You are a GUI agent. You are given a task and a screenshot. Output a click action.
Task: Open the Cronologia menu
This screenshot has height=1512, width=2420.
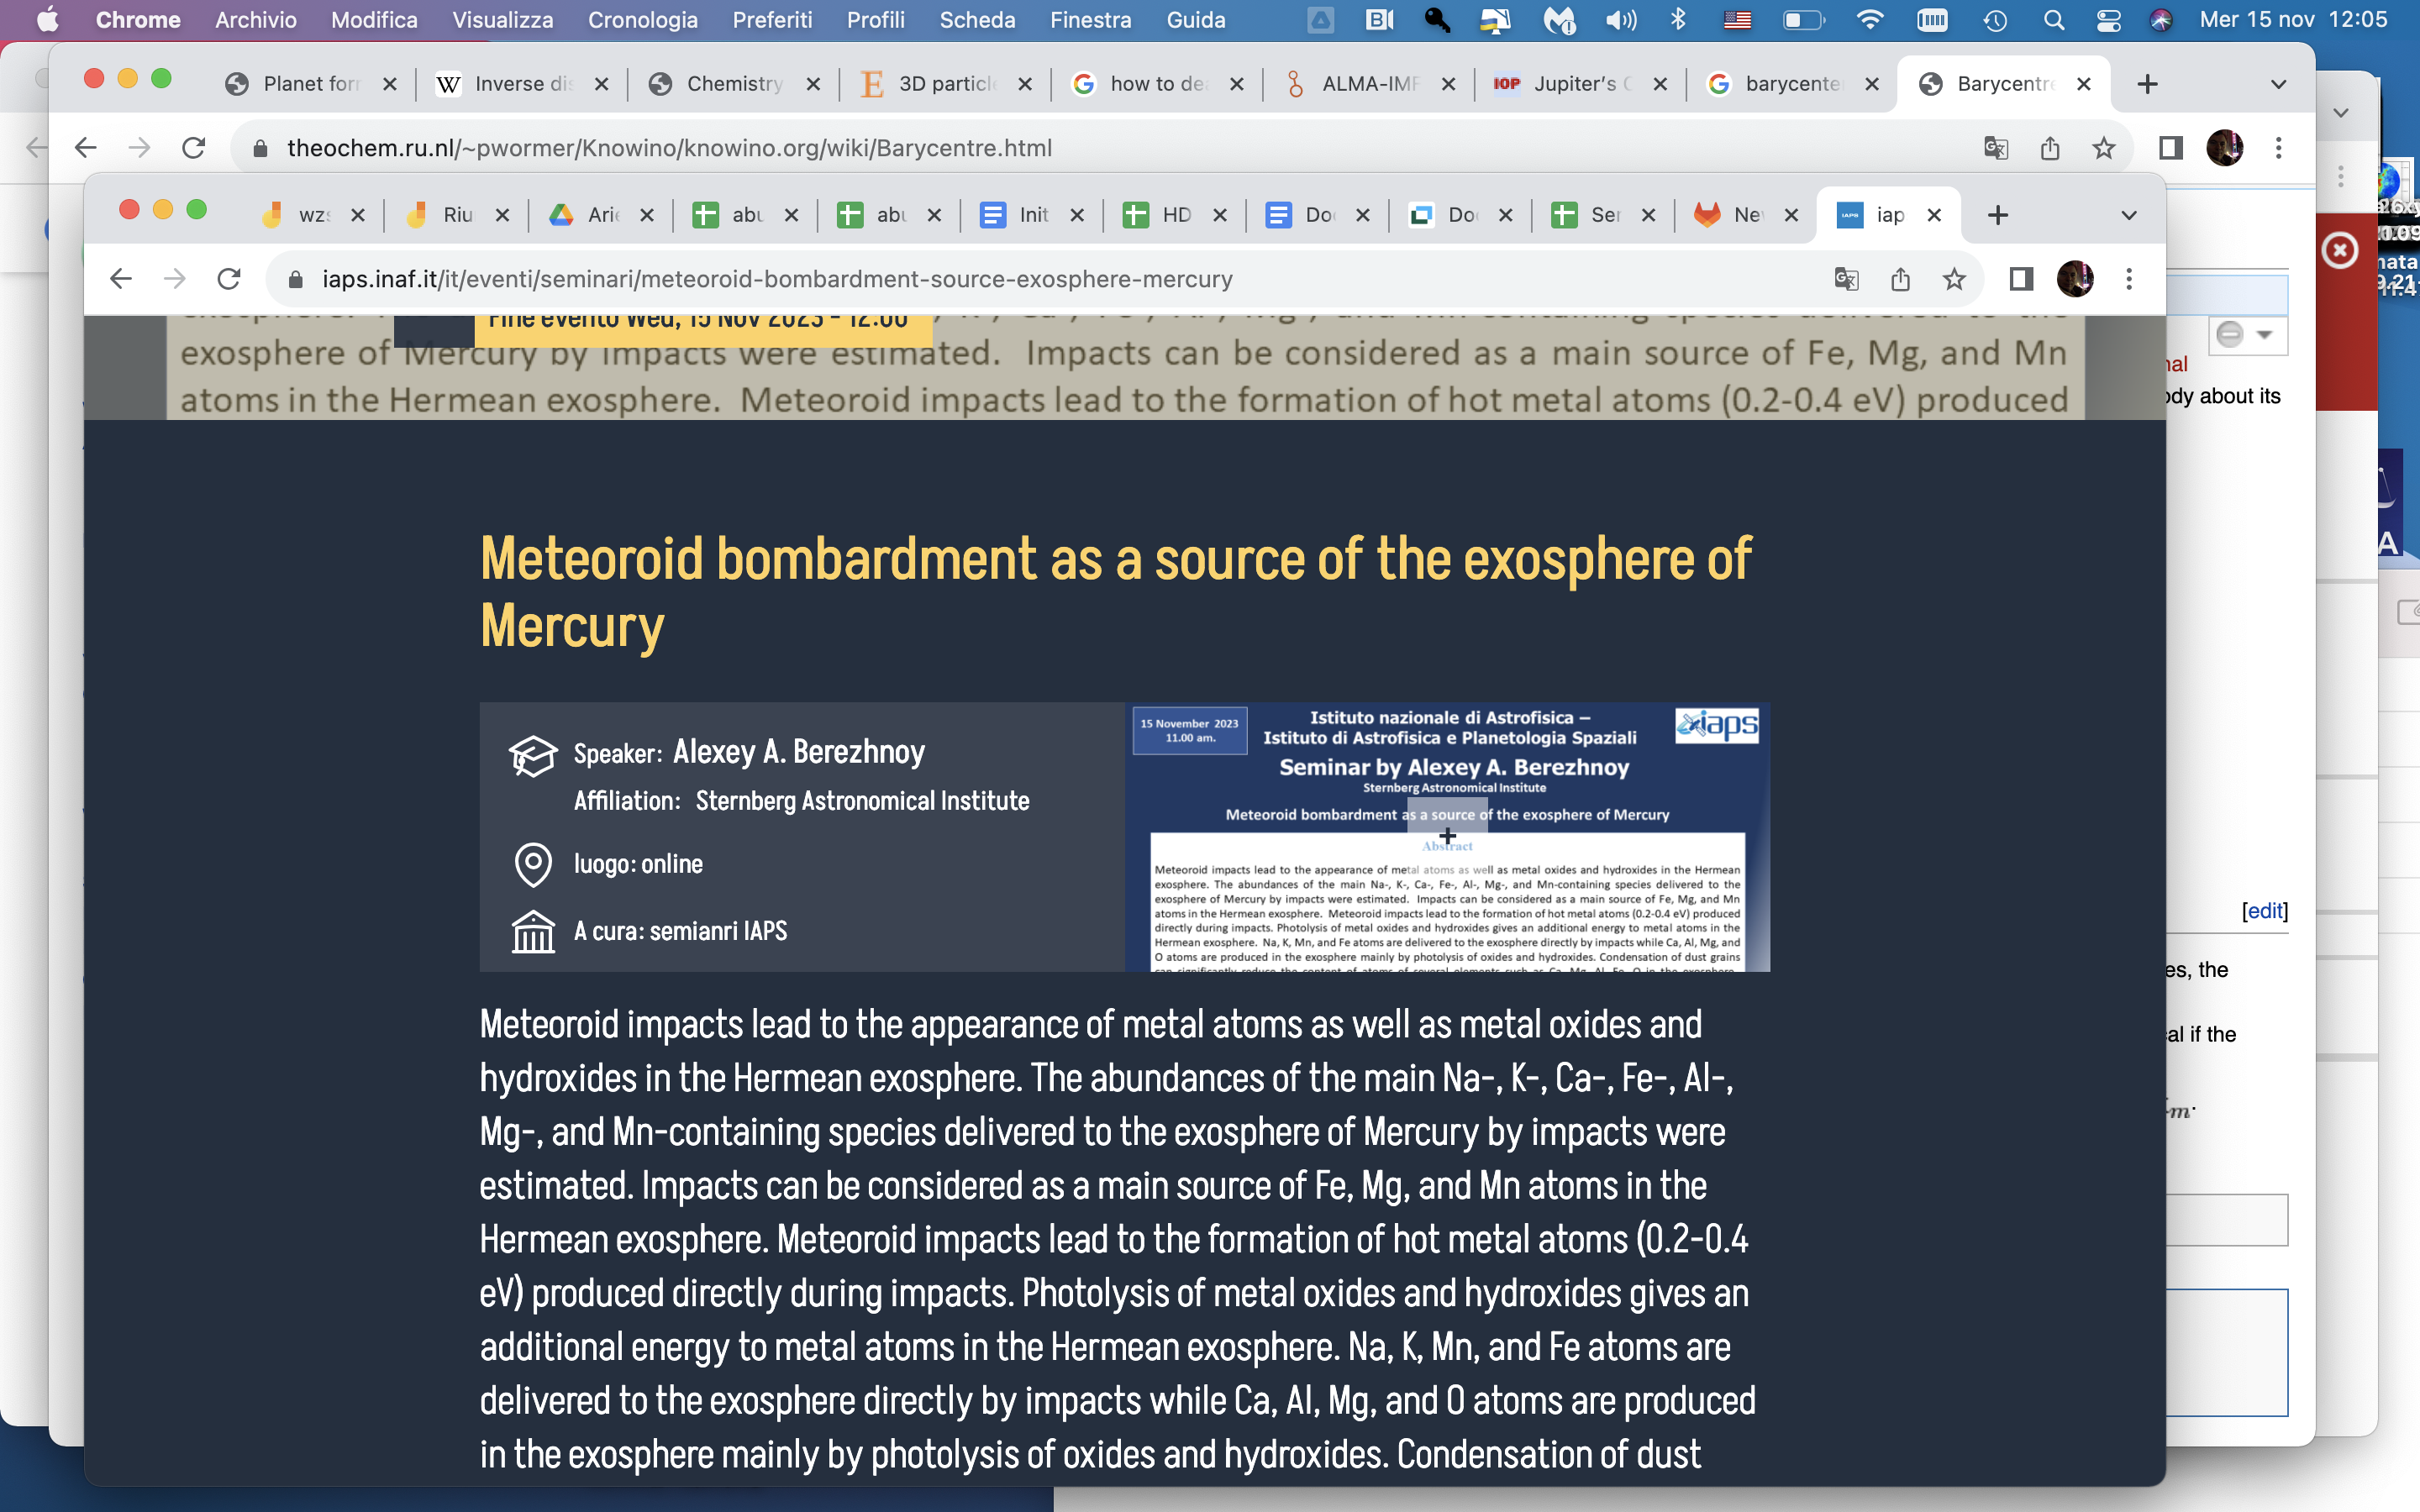point(642,20)
